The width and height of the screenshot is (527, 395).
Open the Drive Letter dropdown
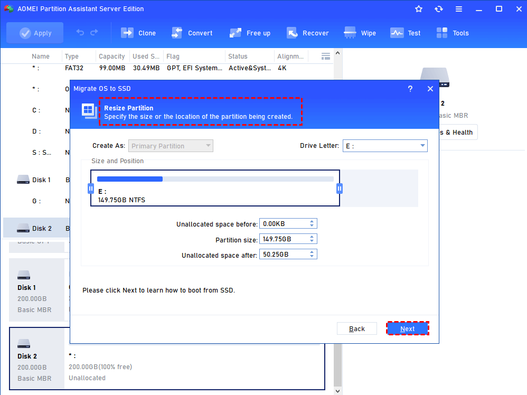385,146
